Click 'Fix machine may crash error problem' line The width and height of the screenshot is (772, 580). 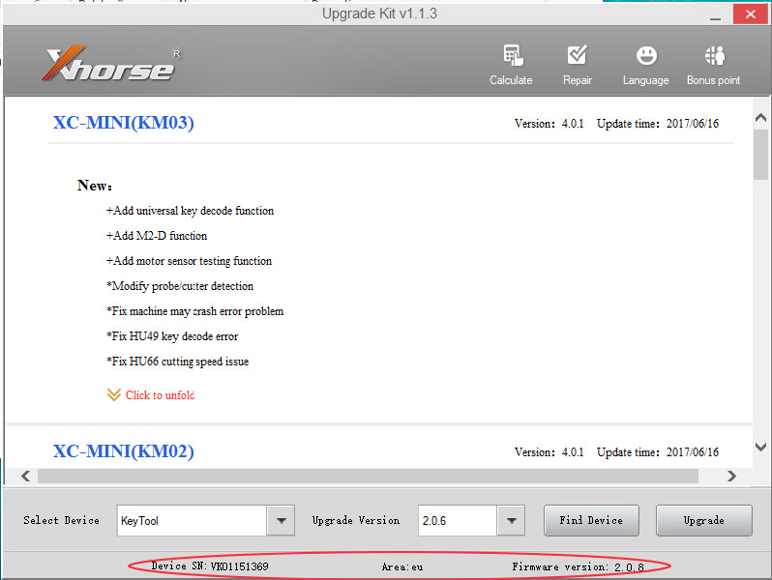click(195, 311)
